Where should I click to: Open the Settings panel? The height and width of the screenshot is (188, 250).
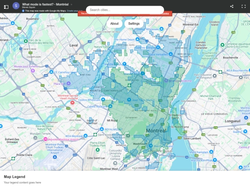(x=134, y=24)
